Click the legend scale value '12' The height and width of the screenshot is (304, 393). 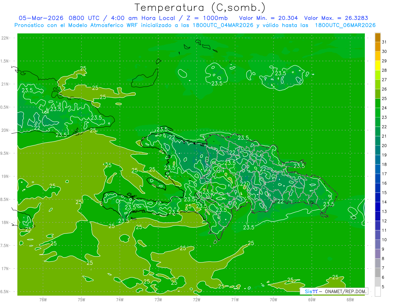pyautogui.click(x=384, y=221)
